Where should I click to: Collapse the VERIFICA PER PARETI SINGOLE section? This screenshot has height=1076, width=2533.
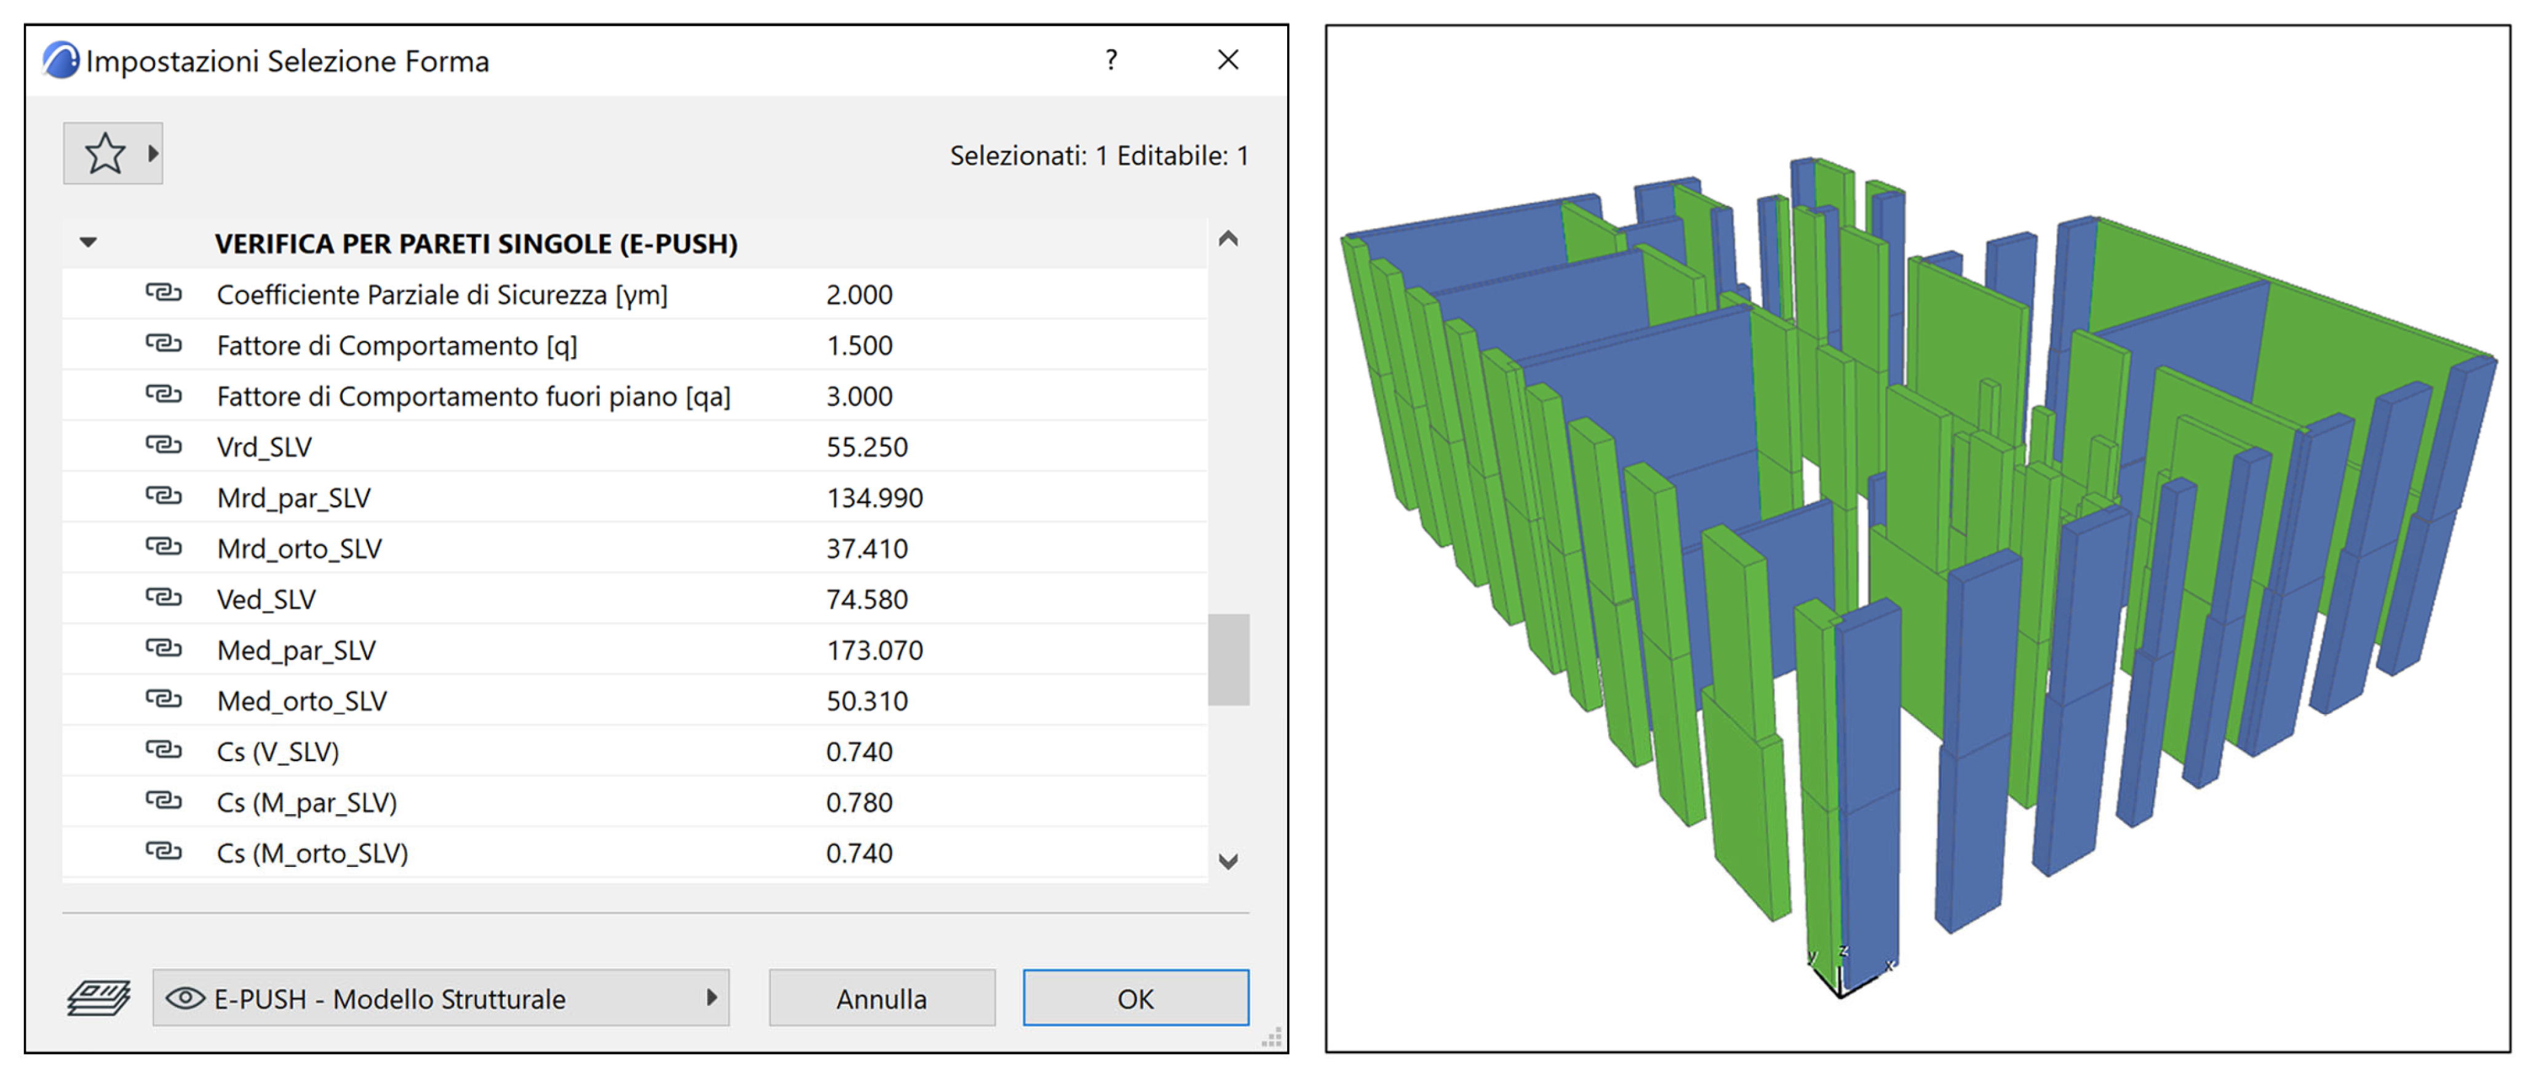[x=89, y=243]
